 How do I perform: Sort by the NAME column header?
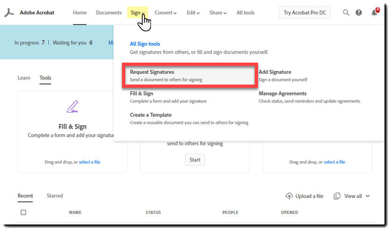(75, 213)
